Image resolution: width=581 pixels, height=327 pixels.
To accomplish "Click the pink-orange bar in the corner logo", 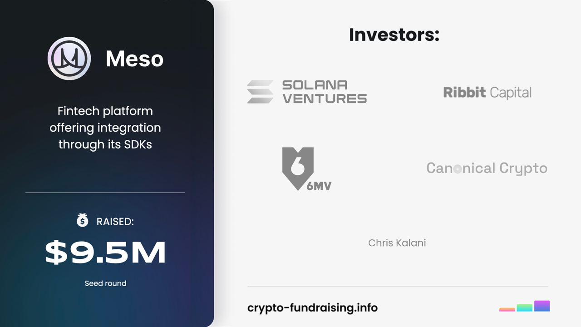I will (x=507, y=309).
